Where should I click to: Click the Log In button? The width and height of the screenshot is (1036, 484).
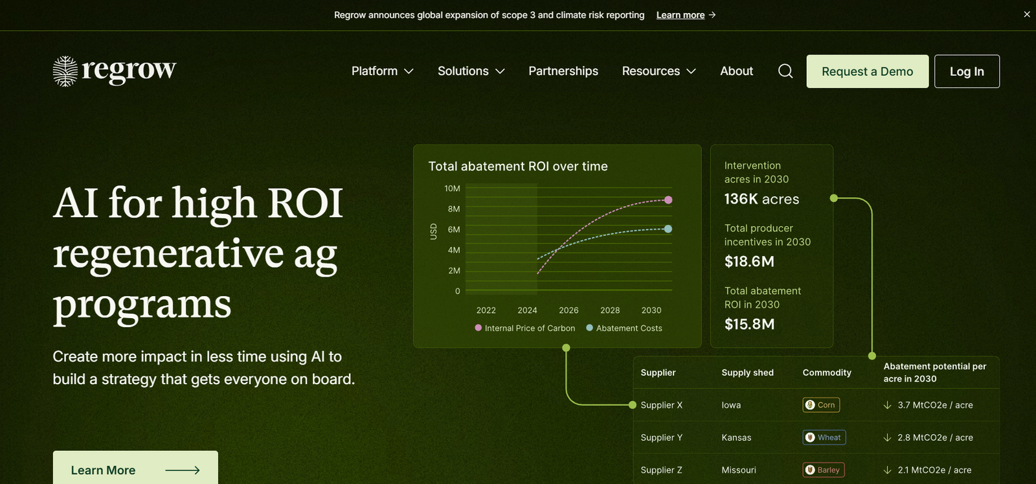point(967,71)
